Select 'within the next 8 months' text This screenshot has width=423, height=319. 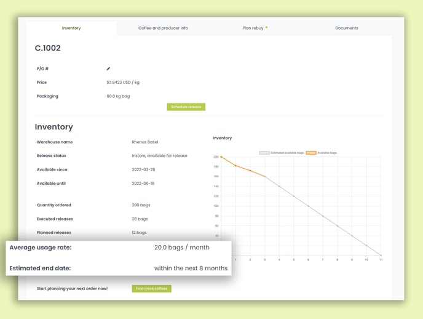coord(191,269)
